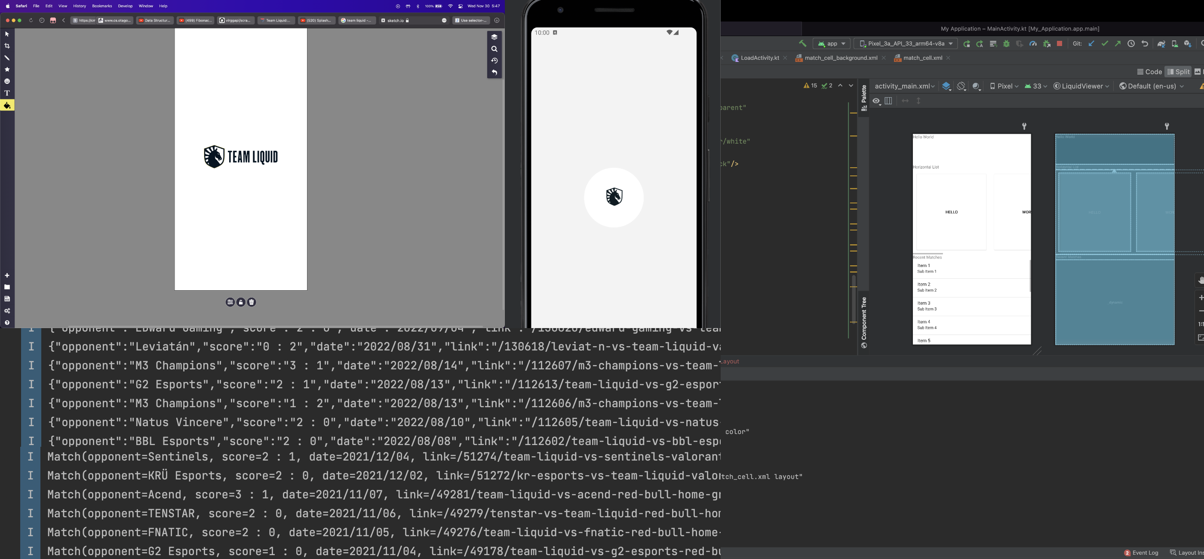The width and height of the screenshot is (1204, 559).
Task: Open the match_cell.xml editor tab
Action: tap(922, 58)
